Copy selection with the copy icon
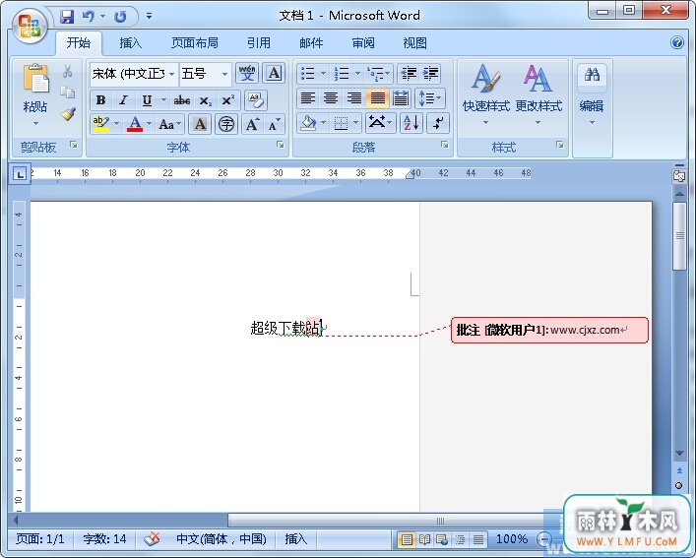The height and width of the screenshot is (558, 696). [68, 92]
